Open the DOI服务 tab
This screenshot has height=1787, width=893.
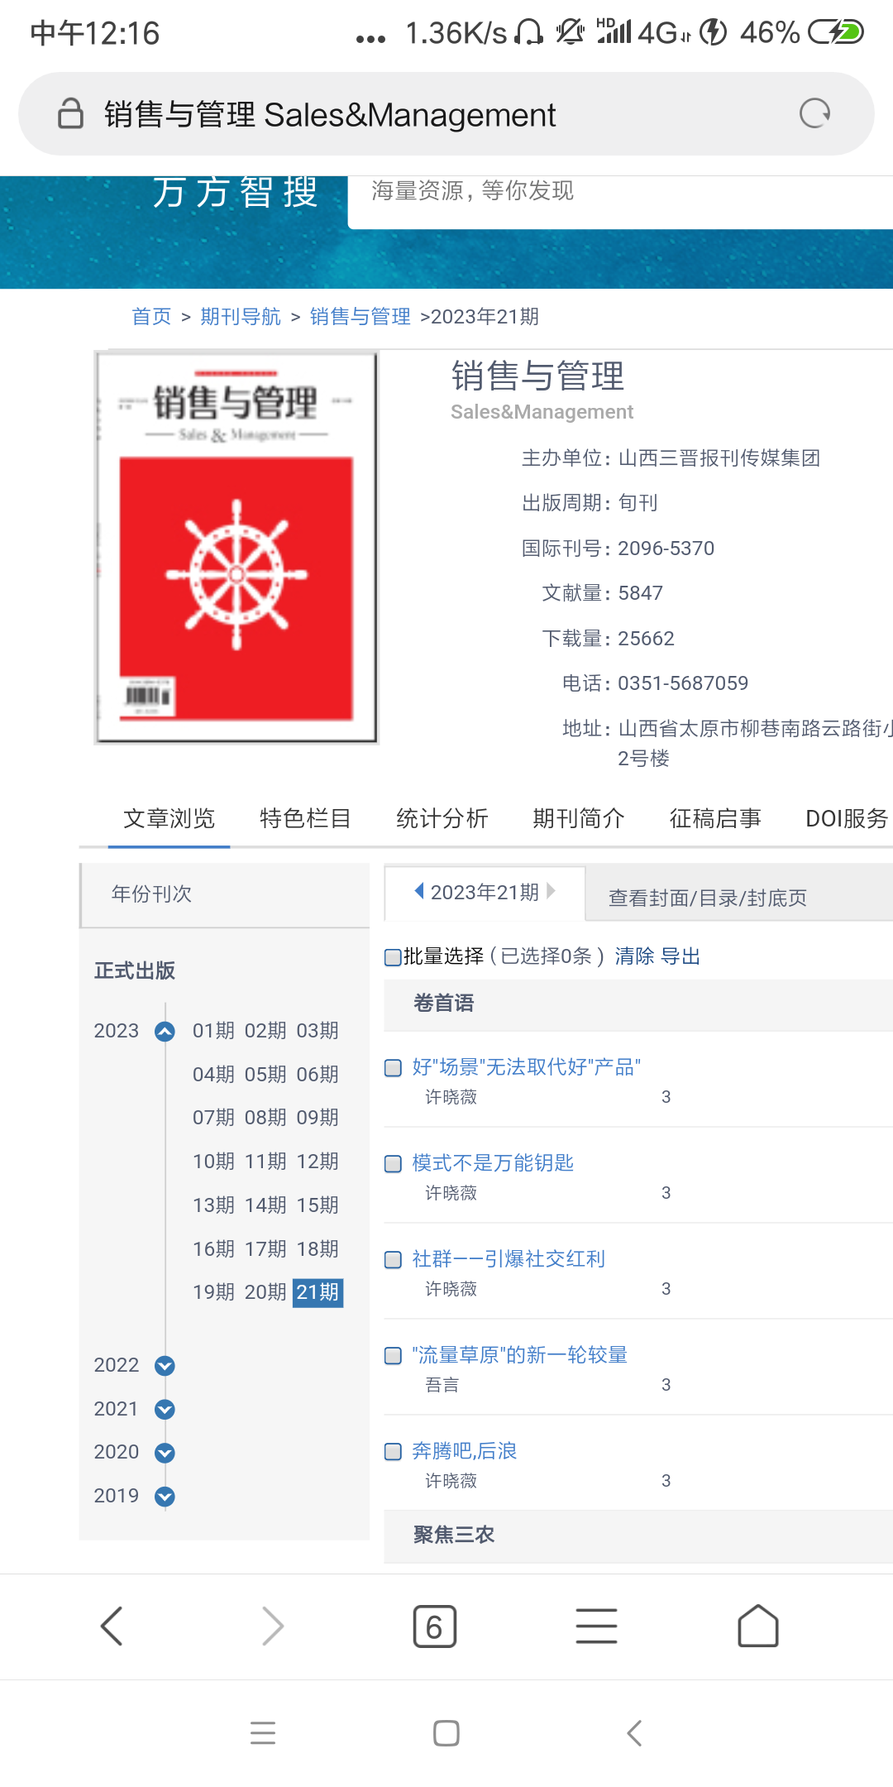(847, 818)
